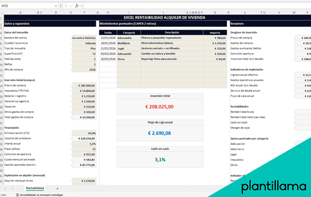The width and height of the screenshot is (311, 197).
Task: Open the Name Box dropdown arrow
Action: click(x=56, y=6)
